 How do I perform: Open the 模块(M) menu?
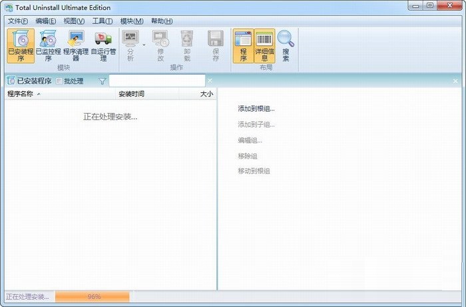(x=132, y=21)
